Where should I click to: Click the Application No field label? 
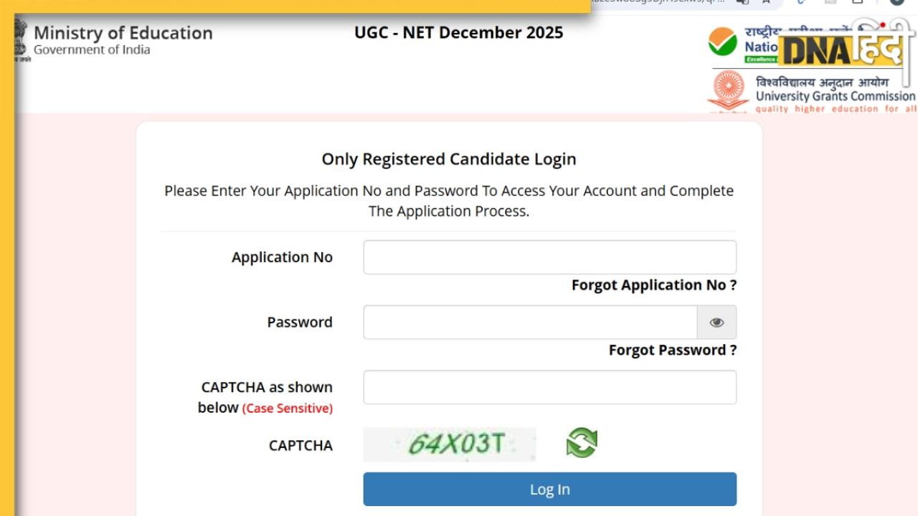point(282,257)
